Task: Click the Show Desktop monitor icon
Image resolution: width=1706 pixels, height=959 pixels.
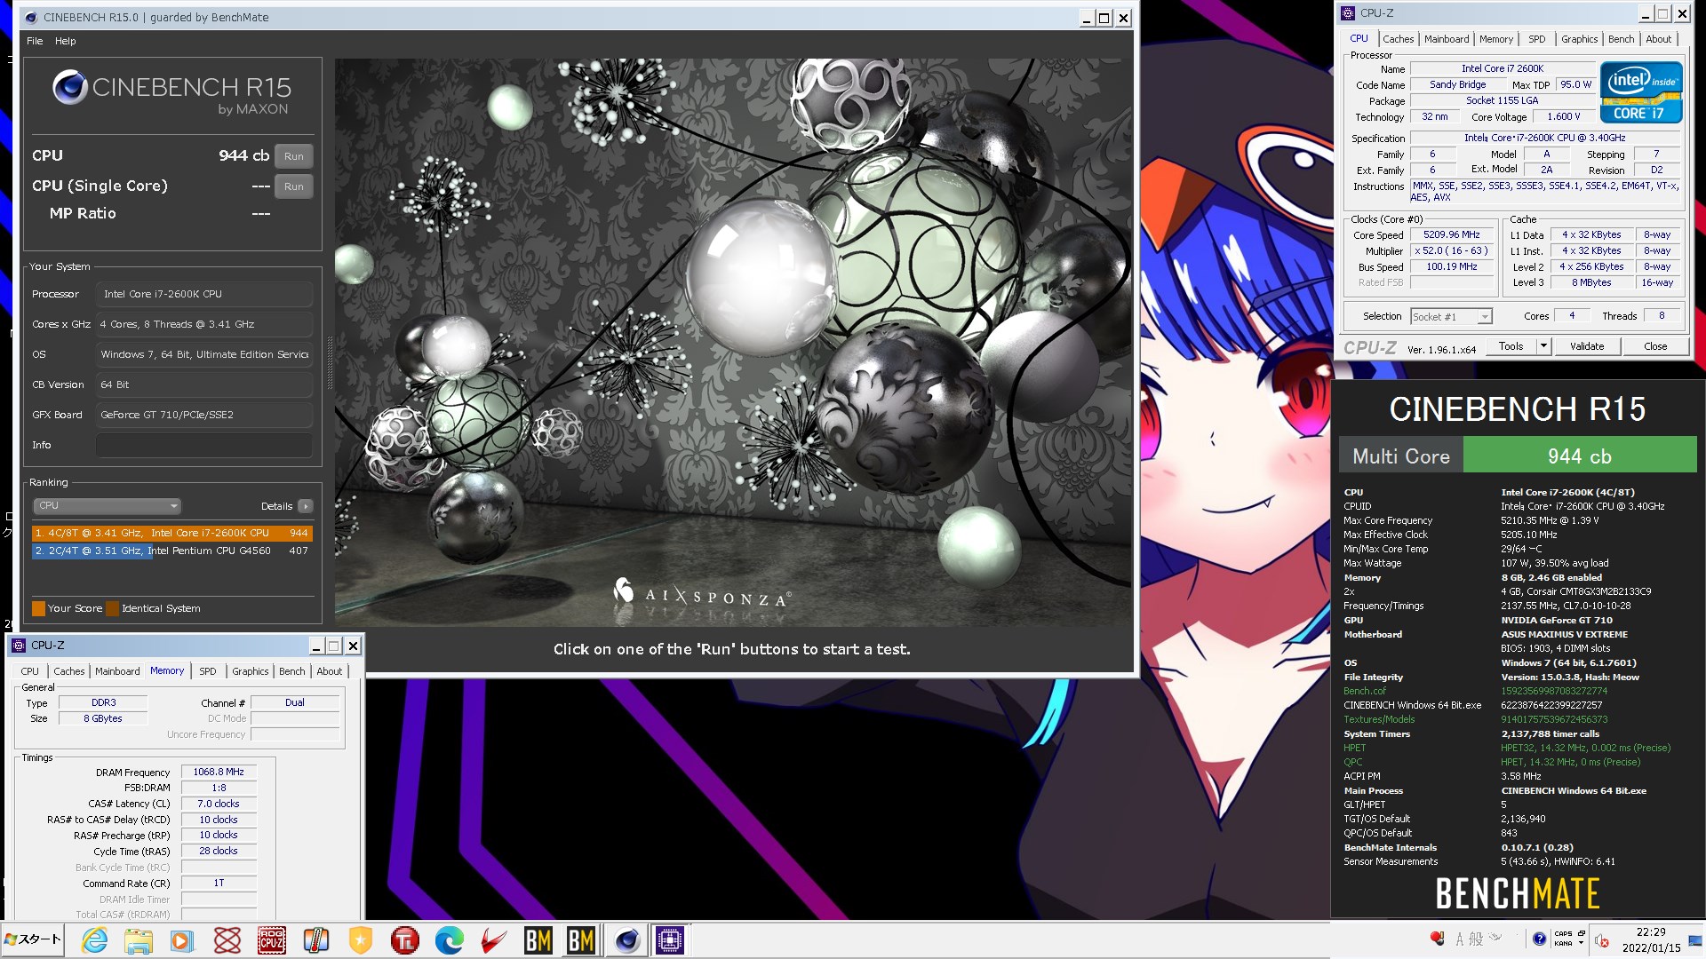Action: coord(1695,941)
